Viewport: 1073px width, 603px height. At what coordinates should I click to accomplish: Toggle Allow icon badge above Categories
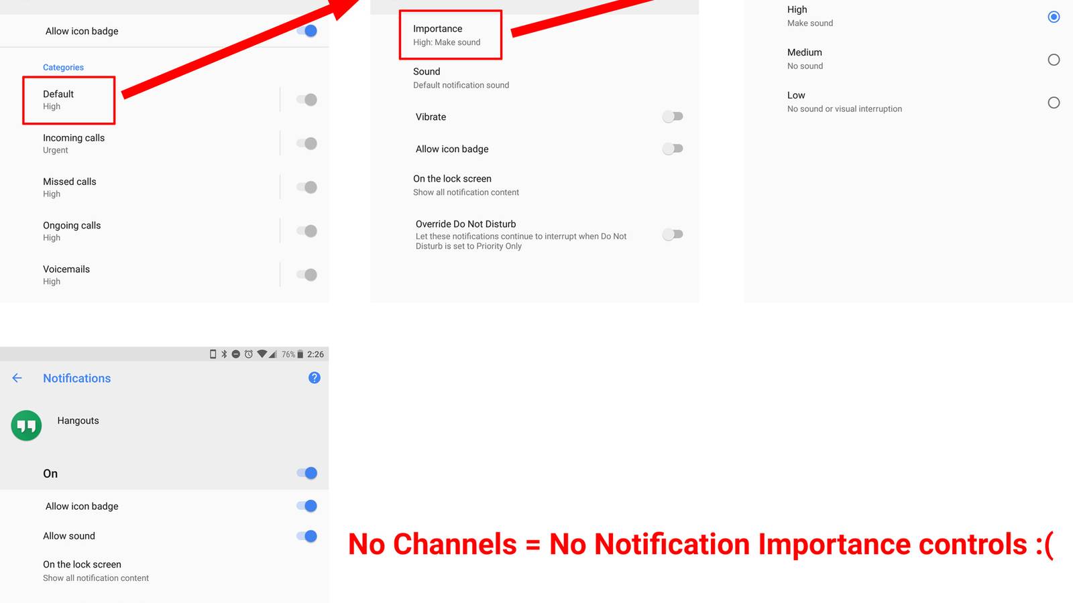(x=306, y=31)
